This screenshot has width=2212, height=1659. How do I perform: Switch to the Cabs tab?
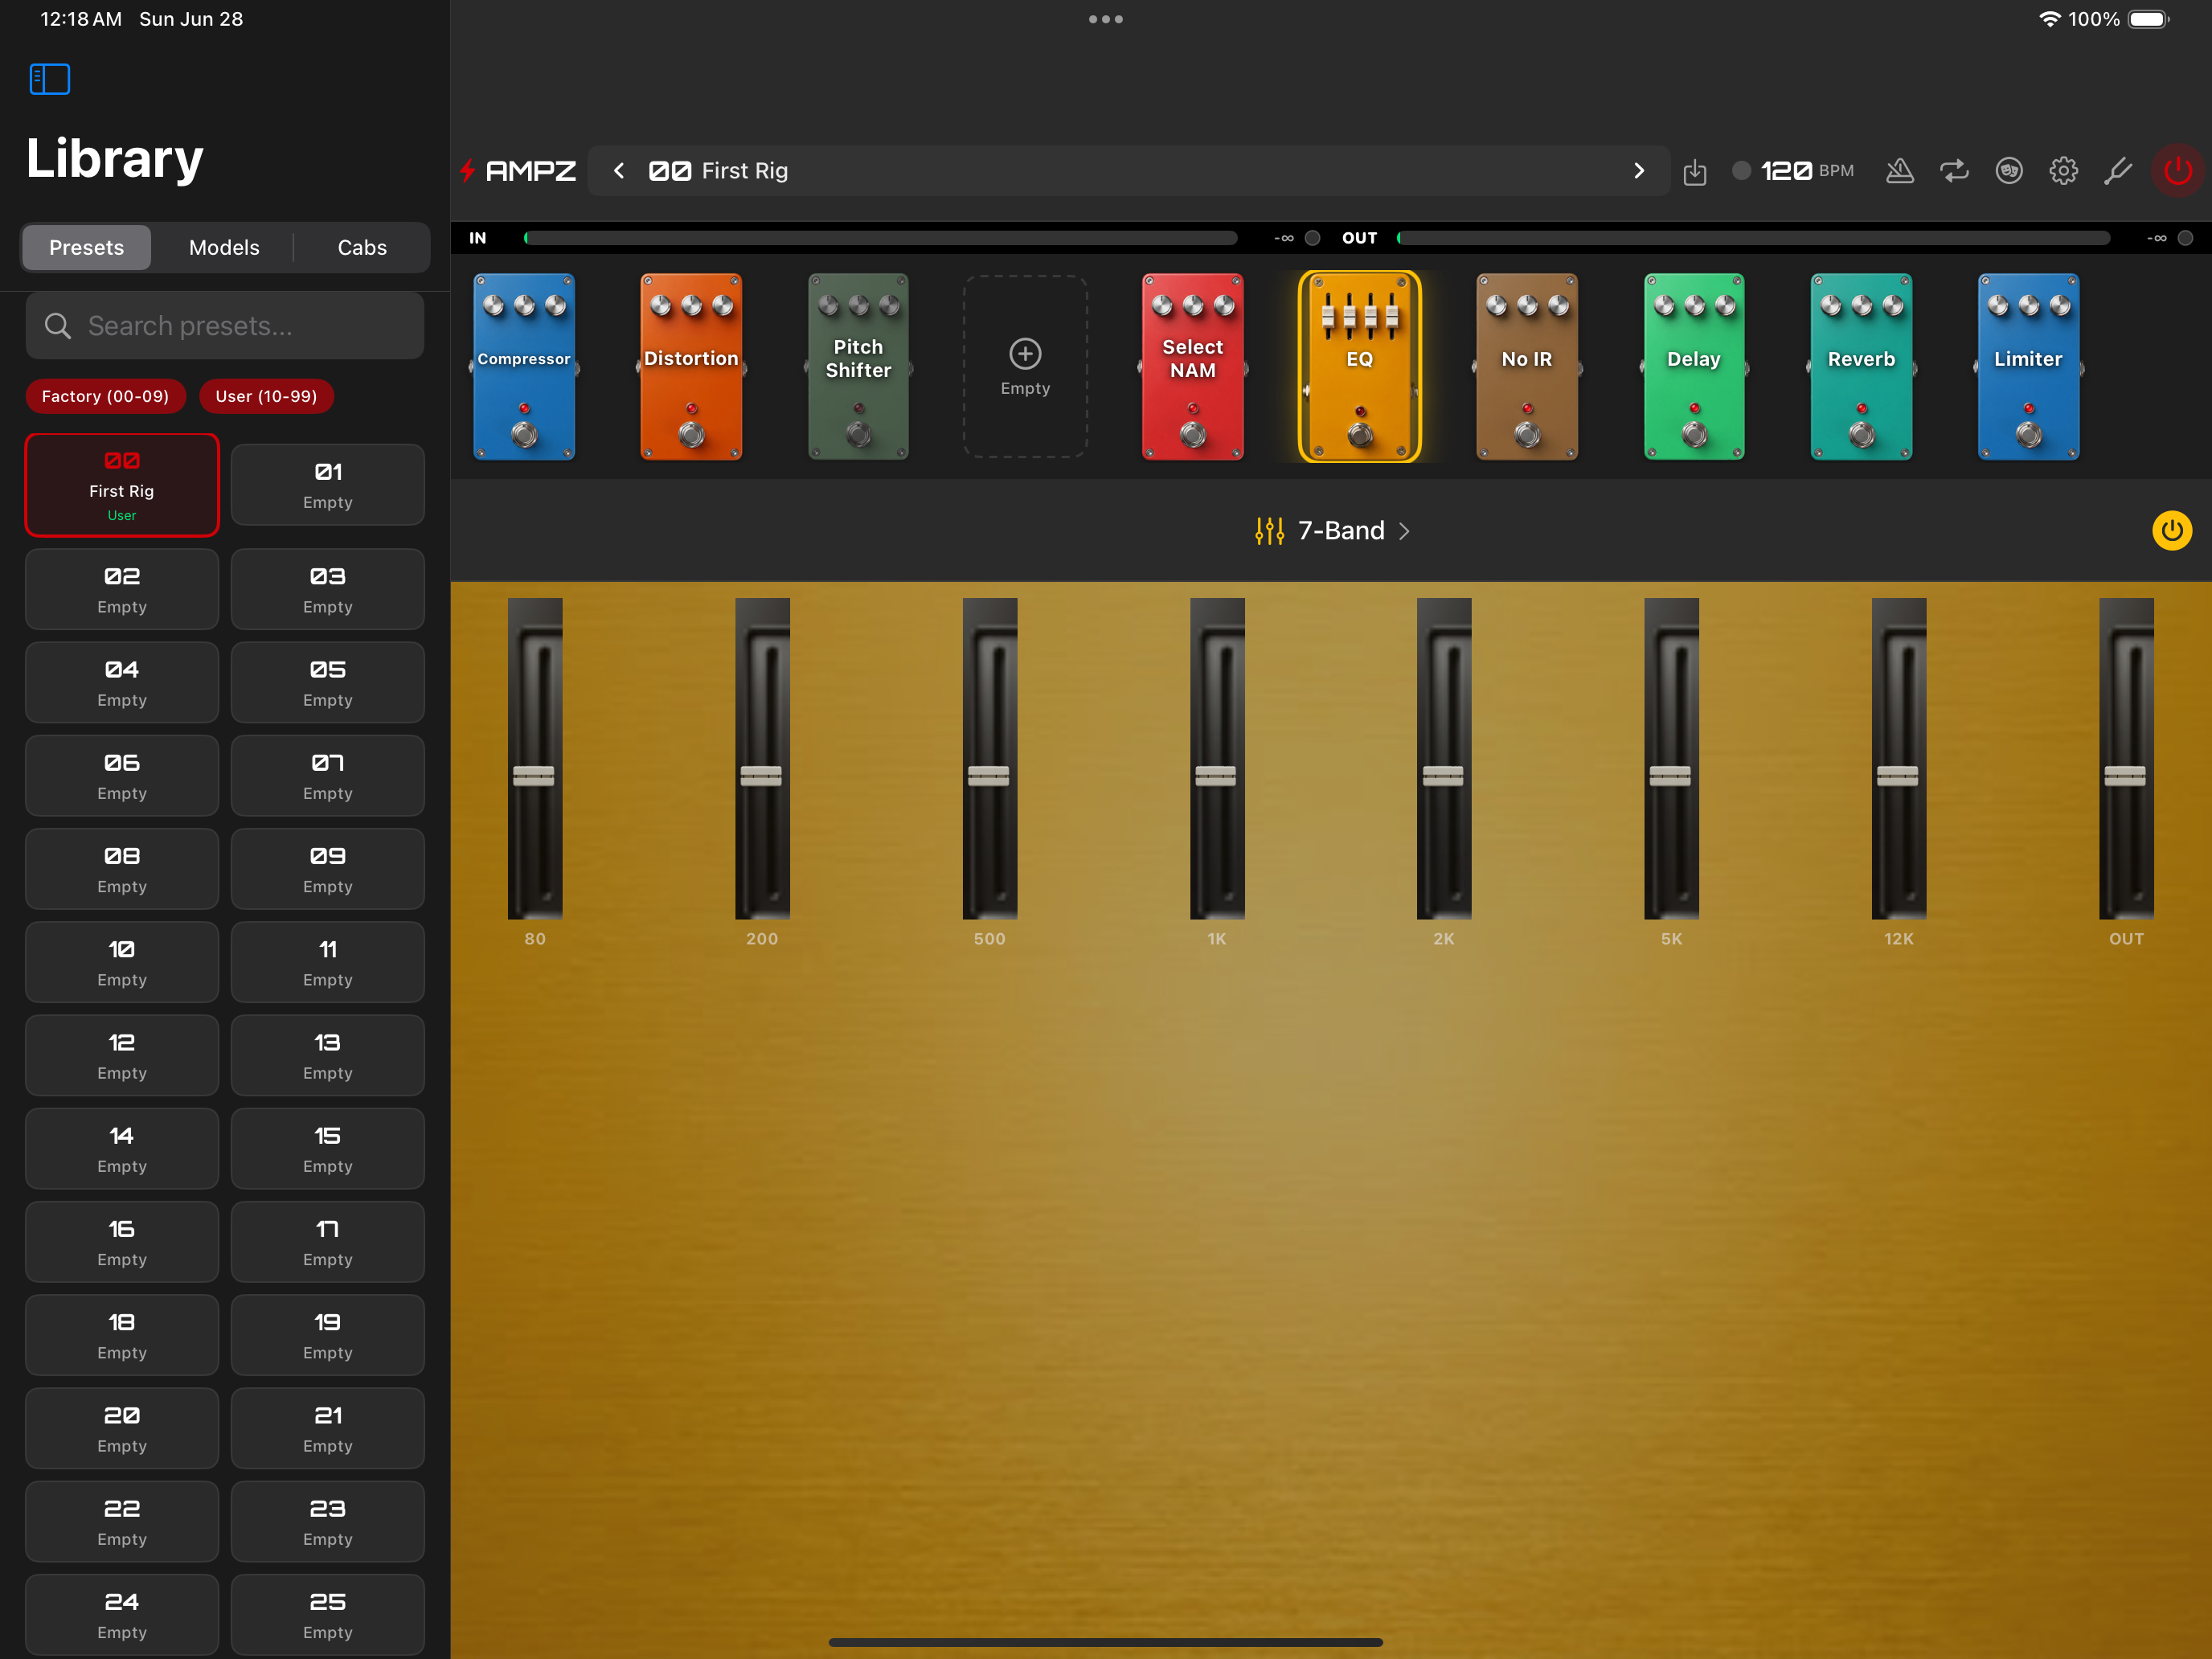click(x=362, y=247)
